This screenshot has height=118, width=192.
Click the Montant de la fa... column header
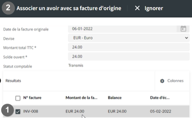click(81, 98)
